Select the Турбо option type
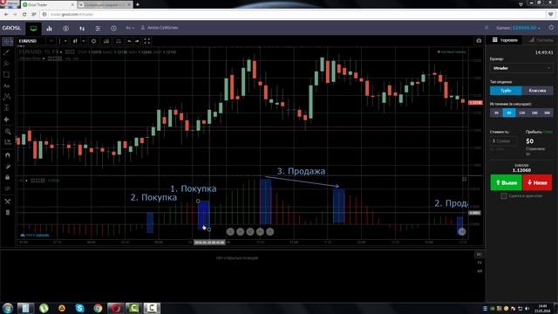The height and width of the screenshot is (314, 558). click(x=506, y=91)
